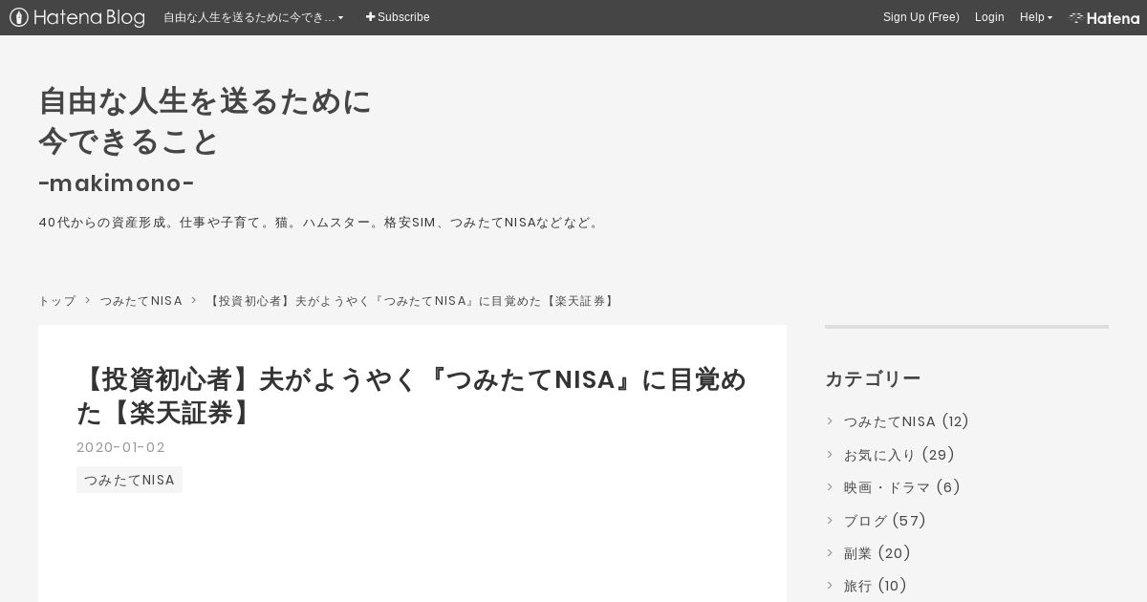Click the Hatena logo at the top right
This screenshot has width=1147, height=602.
point(1104,17)
